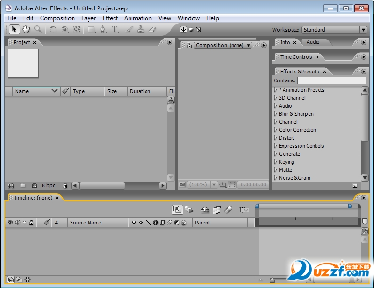Image resolution: width=374 pixels, height=288 pixels.
Task: Click the trash Delete icon in Project
Action: pyautogui.click(x=65, y=185)
